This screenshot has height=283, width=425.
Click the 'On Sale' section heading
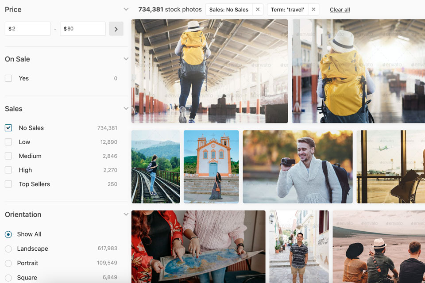point(17,59)
